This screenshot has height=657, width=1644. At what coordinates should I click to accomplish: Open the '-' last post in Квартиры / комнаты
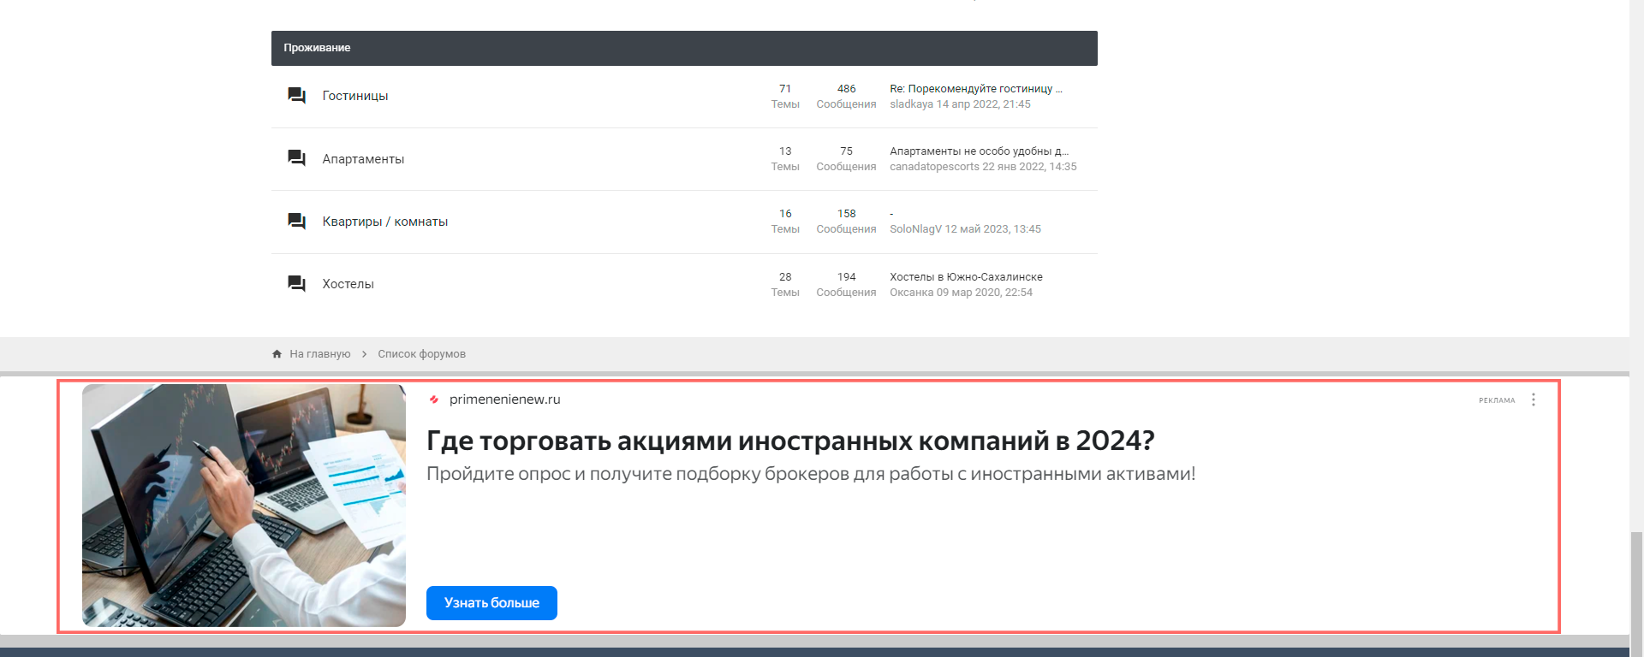coord(891,214)
